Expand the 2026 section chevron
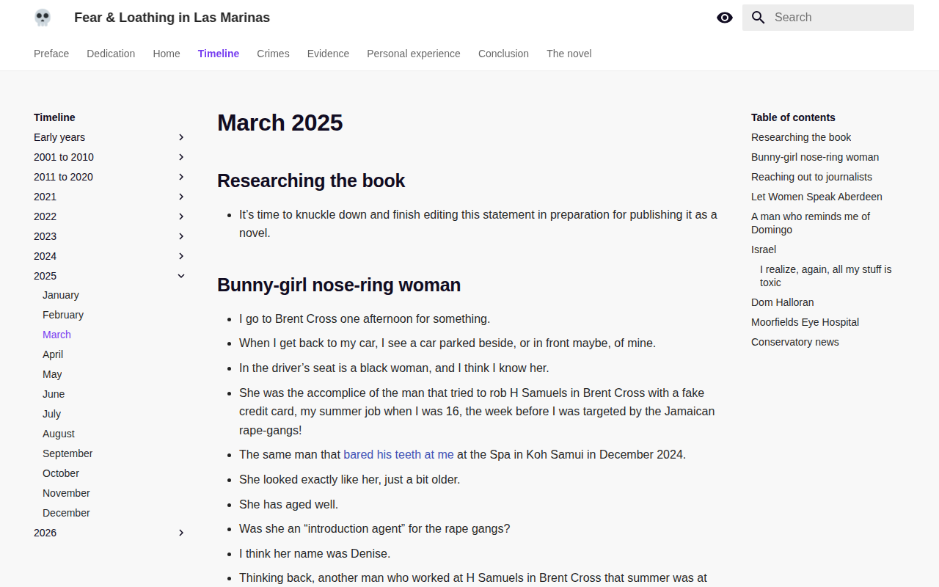This screenshot has width=939, height=587. click(181, 533)
